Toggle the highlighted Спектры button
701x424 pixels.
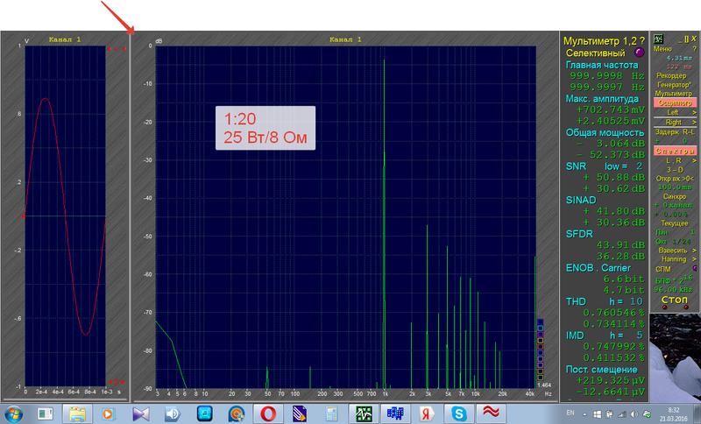pos(674,151)
